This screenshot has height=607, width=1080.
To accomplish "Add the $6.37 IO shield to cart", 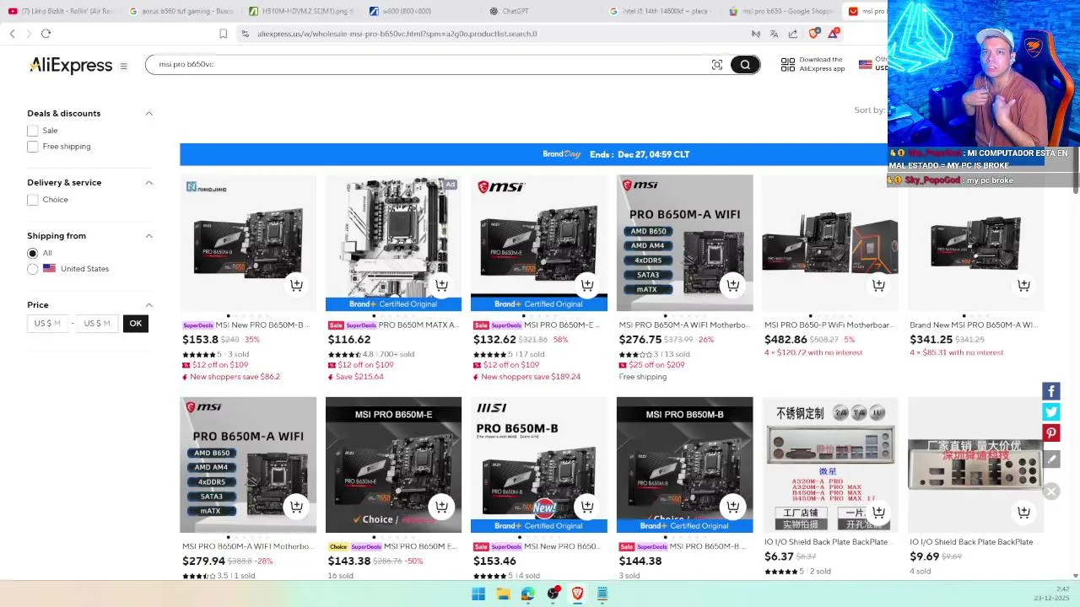I will (x=878, y=512).
